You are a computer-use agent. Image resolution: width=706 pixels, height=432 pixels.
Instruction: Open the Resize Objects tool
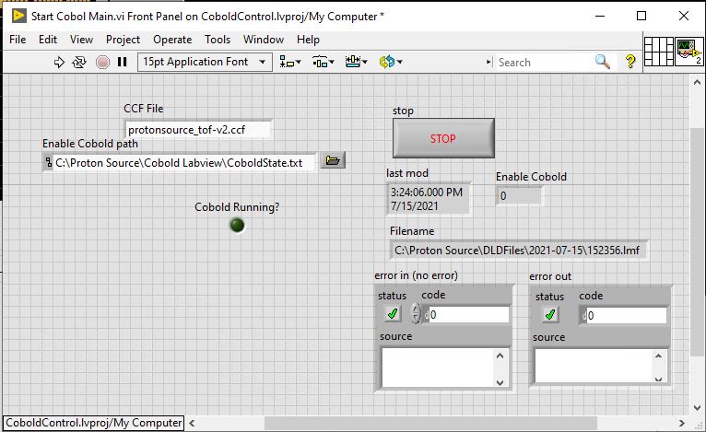pos(356,62)
